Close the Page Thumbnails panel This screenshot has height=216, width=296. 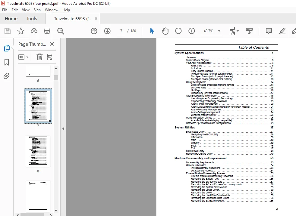pyautogui.click(x=52, y=44)
